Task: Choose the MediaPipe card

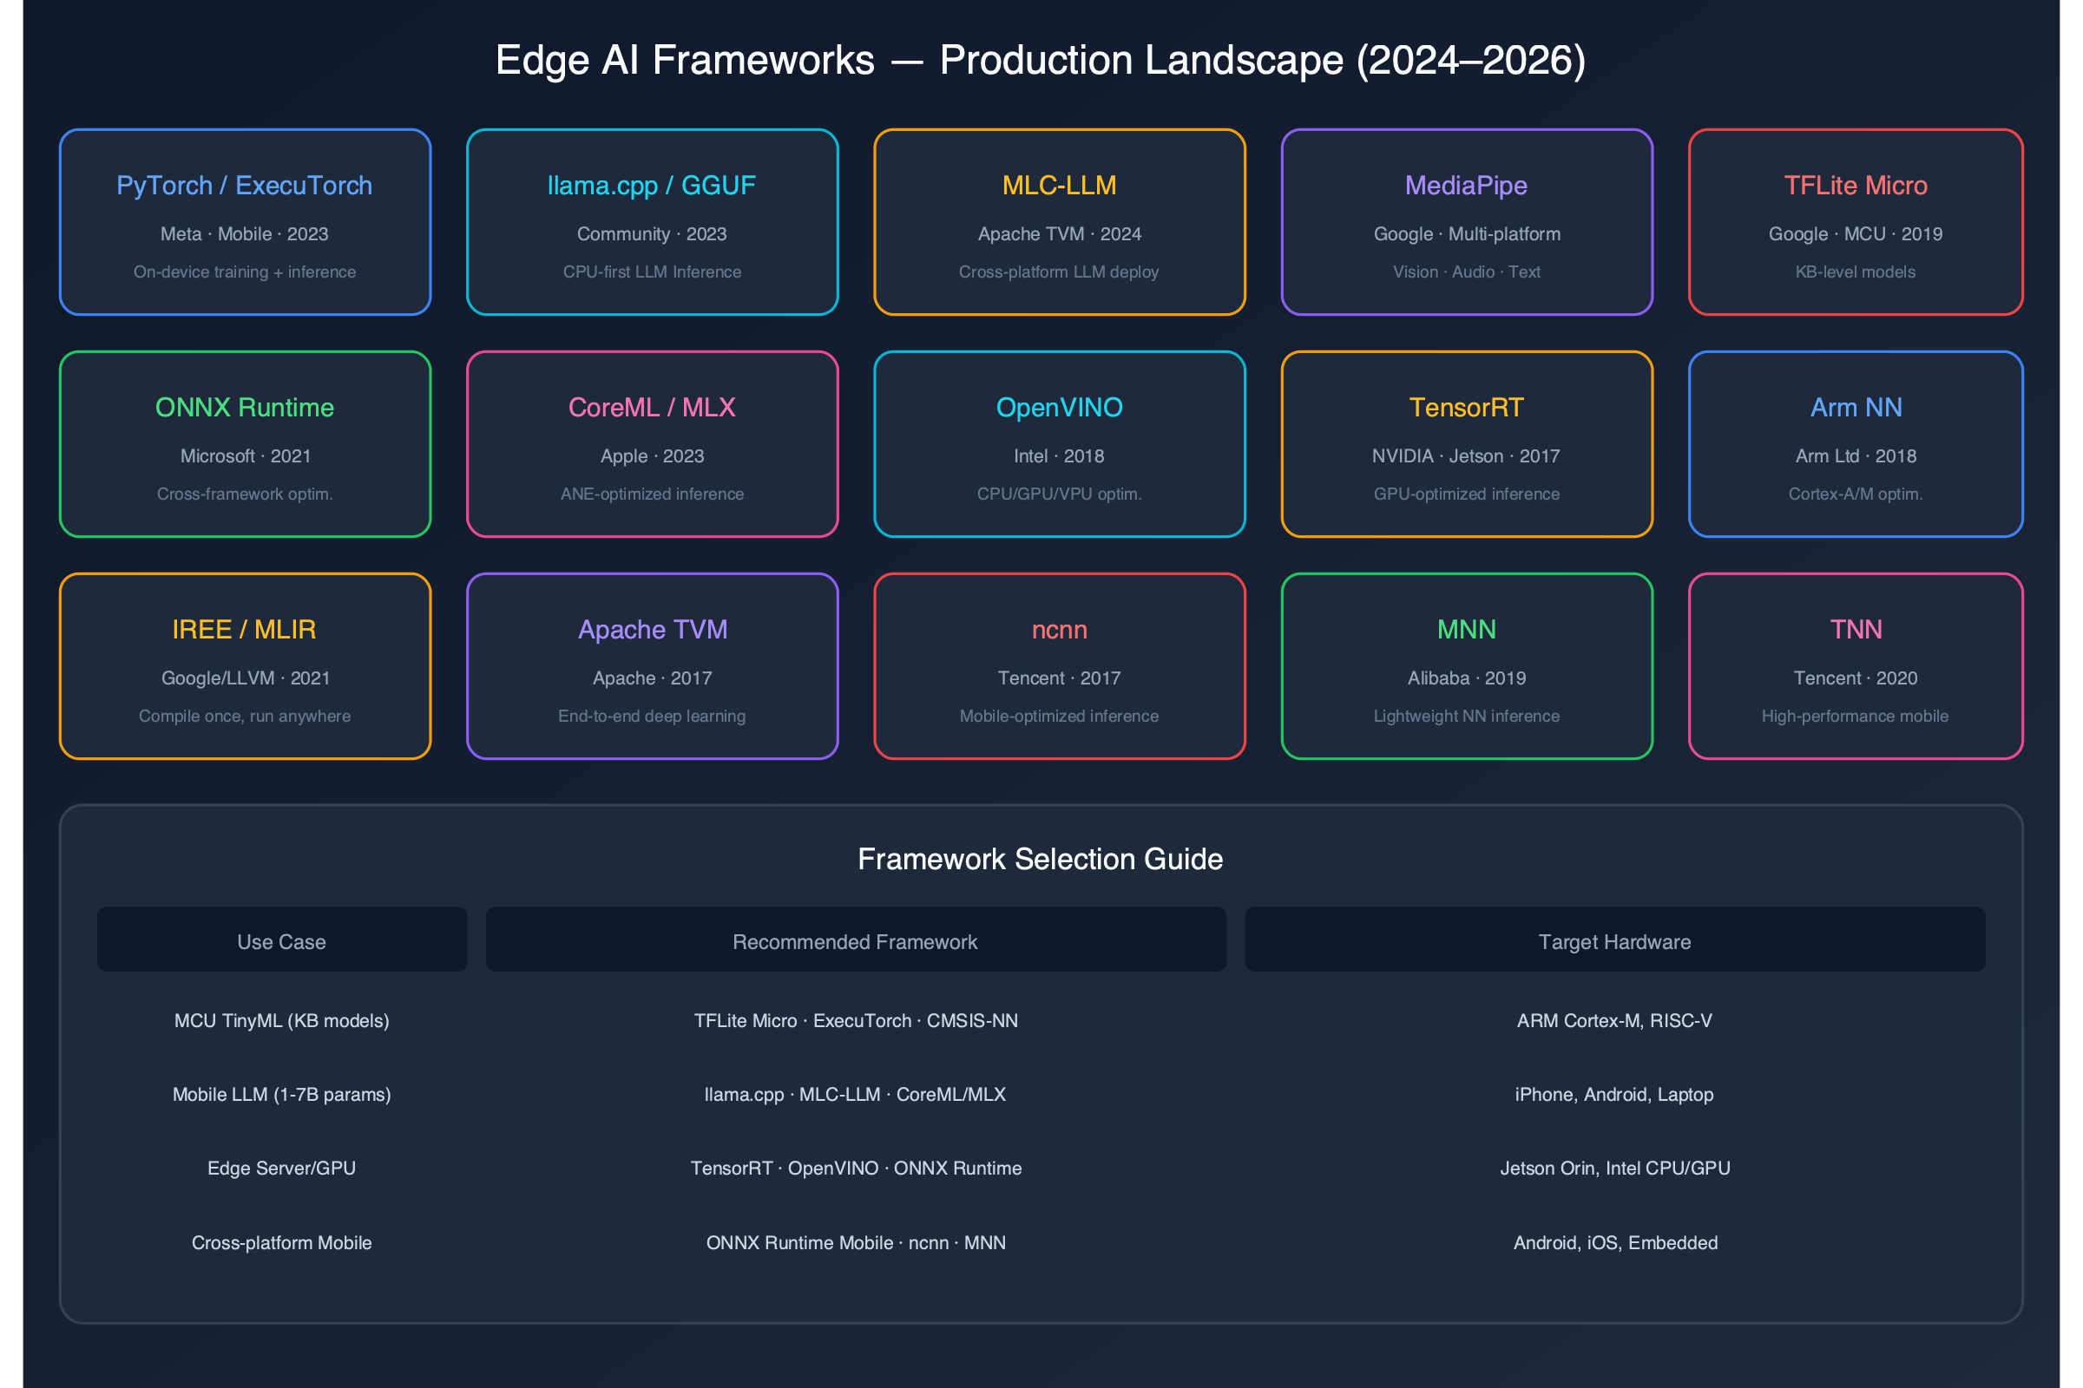Action: [x=1468, y=222]
